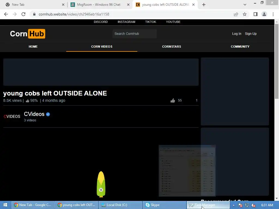The height and width of the screenshot is (209, 279).
Task: Open Task Manager from the taskbar
Action: point(208,205)
